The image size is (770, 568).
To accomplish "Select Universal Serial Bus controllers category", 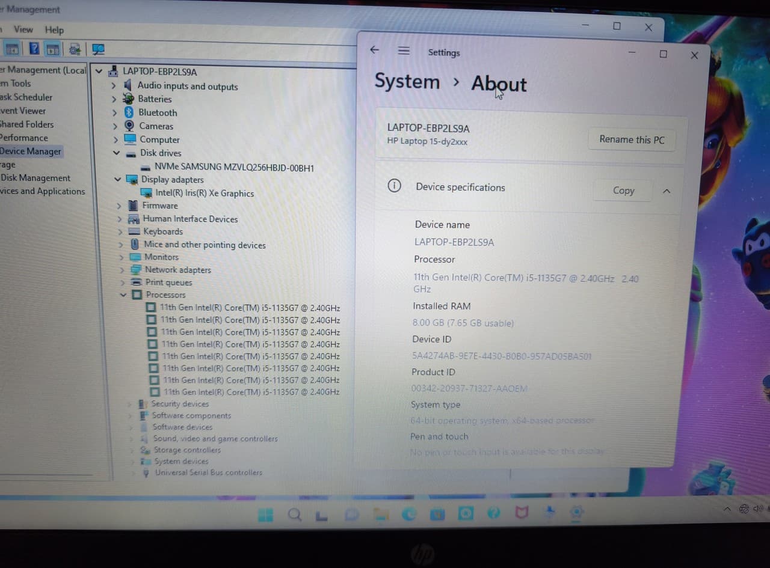I will (x=209, y=472).
